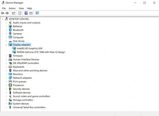The height and width of the screenshot is (116, 159).
Task: Open the Action menu
Action: (12, 8)
